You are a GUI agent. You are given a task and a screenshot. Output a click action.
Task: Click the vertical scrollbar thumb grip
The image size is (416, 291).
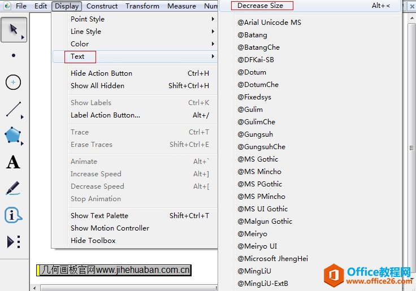click(x=411, y=147)
